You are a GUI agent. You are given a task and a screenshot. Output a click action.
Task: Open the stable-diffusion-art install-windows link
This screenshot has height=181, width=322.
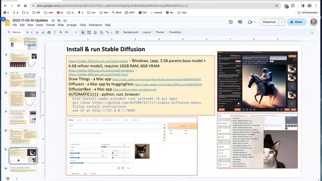(x=102, y=70)
